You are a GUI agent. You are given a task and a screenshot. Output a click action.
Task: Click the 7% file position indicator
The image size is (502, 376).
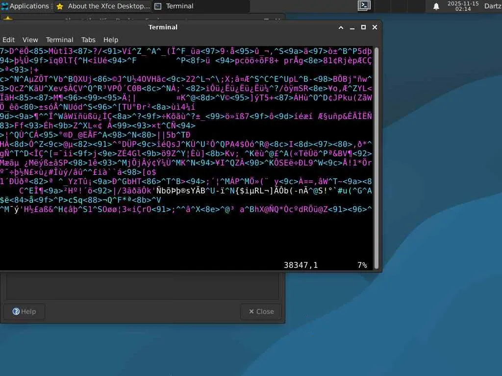coord(362,265)
